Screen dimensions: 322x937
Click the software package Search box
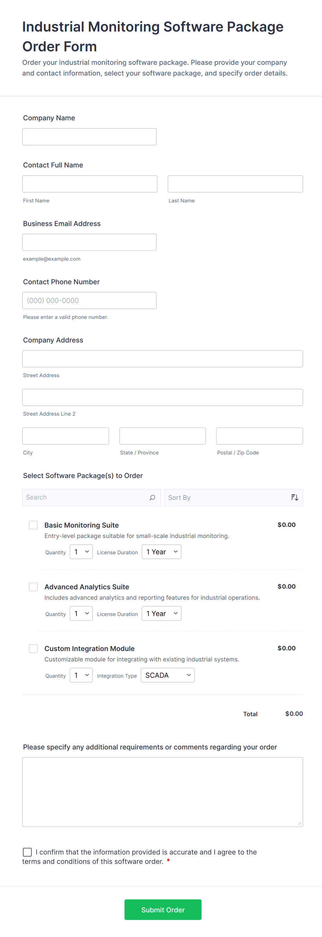(86, 497)
